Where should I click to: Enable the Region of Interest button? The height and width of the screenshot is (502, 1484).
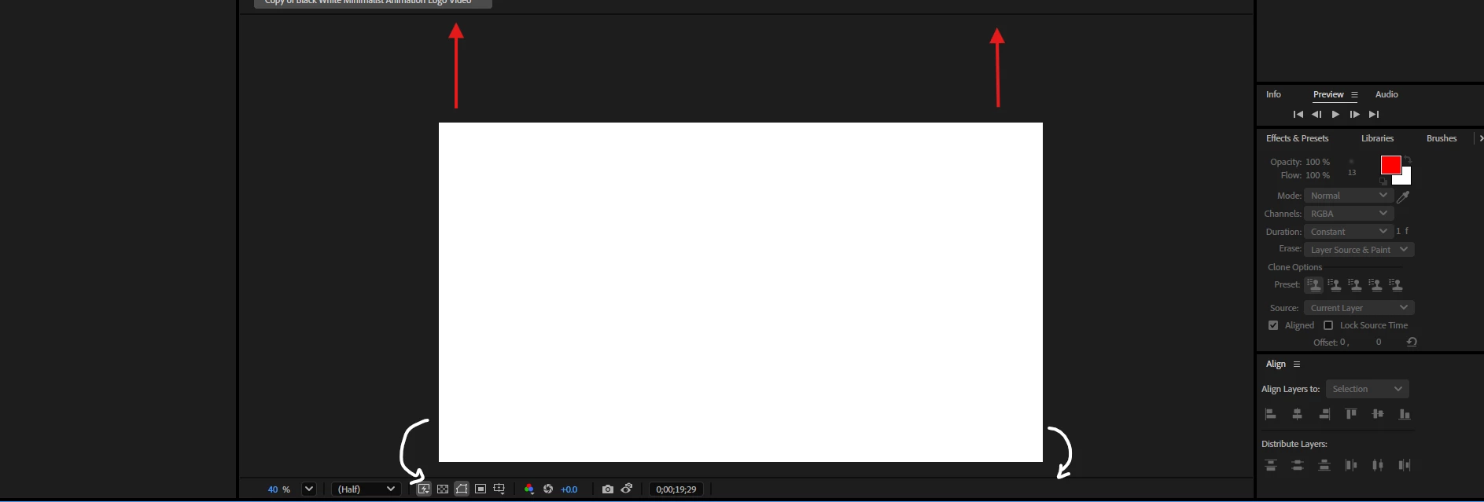(481, 489)
